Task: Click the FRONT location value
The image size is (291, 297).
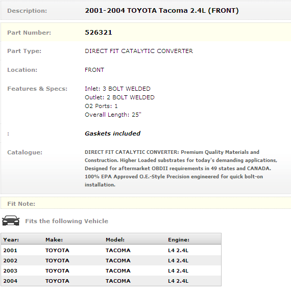Action: click(x=94, y=70)
